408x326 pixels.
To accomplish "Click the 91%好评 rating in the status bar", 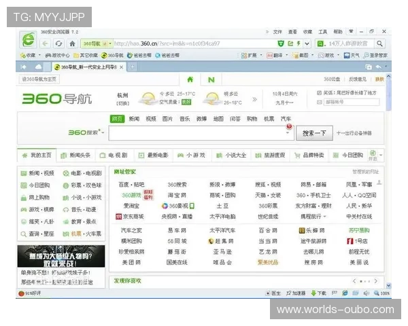I will (30, 293).
